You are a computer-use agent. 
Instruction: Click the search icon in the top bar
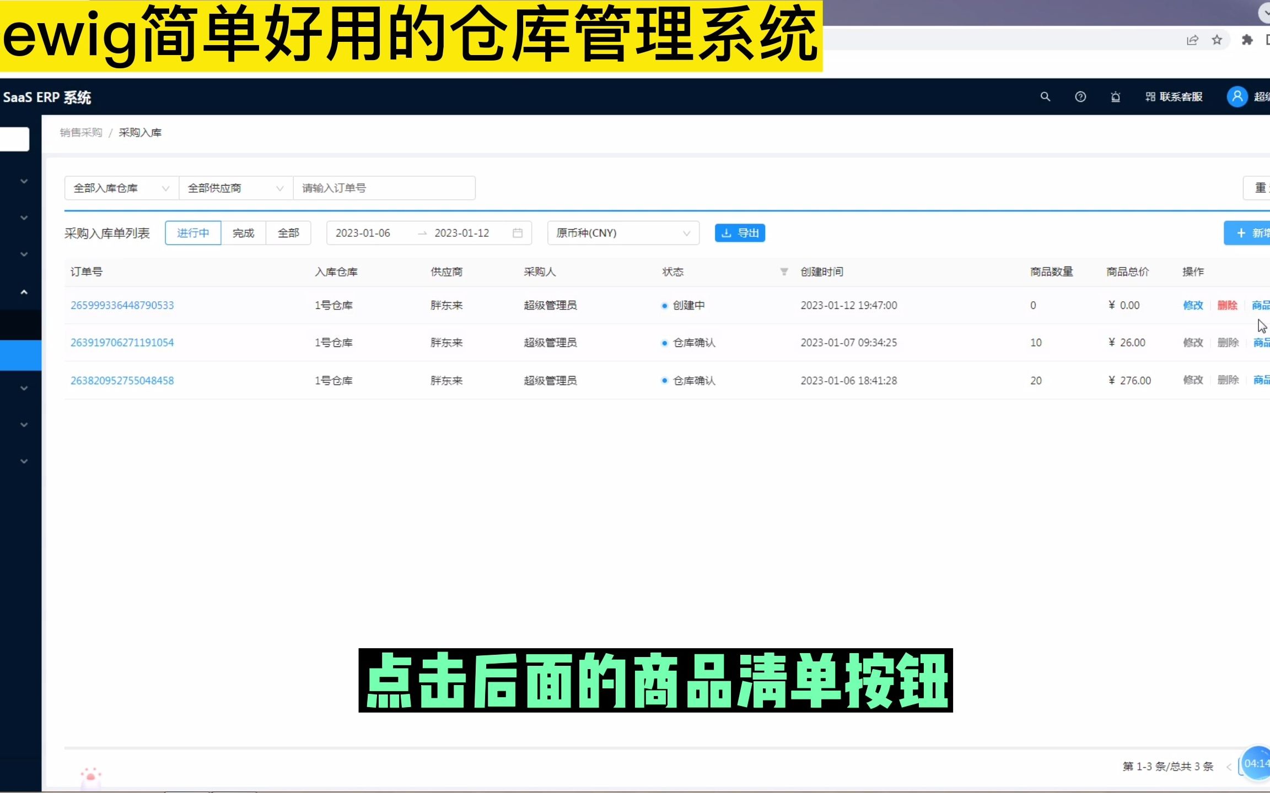pyautogui.click(x=1045, y=96)
